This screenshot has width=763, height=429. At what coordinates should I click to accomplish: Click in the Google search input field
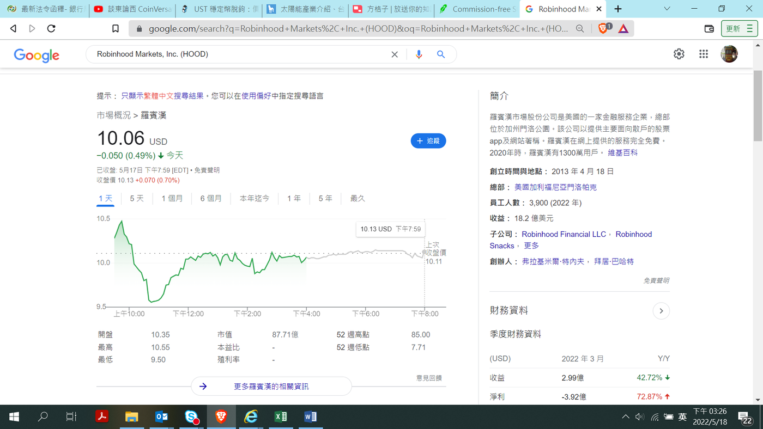pyautogui.click(x=240, y=54)
